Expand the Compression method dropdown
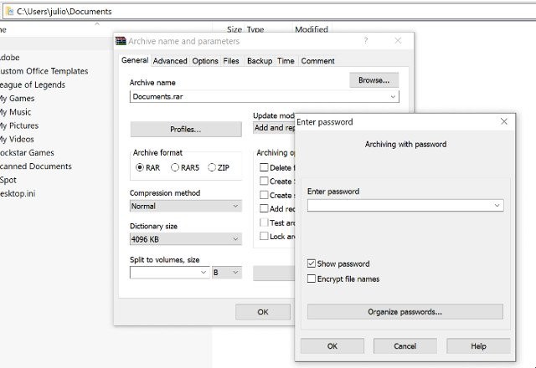536x368 pixels. pyautogui.click(x=235, y=206)
